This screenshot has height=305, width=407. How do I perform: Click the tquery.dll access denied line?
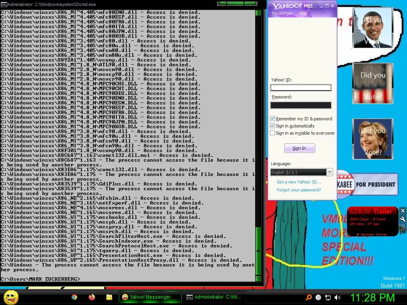(x=97, y=251)
